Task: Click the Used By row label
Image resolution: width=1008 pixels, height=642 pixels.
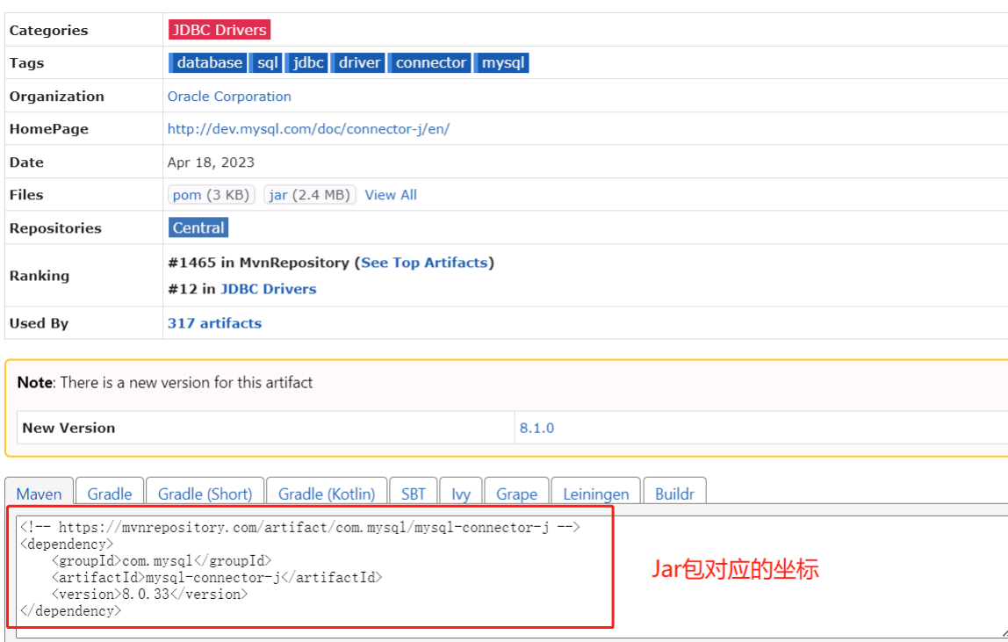Action: pos(39,323)
